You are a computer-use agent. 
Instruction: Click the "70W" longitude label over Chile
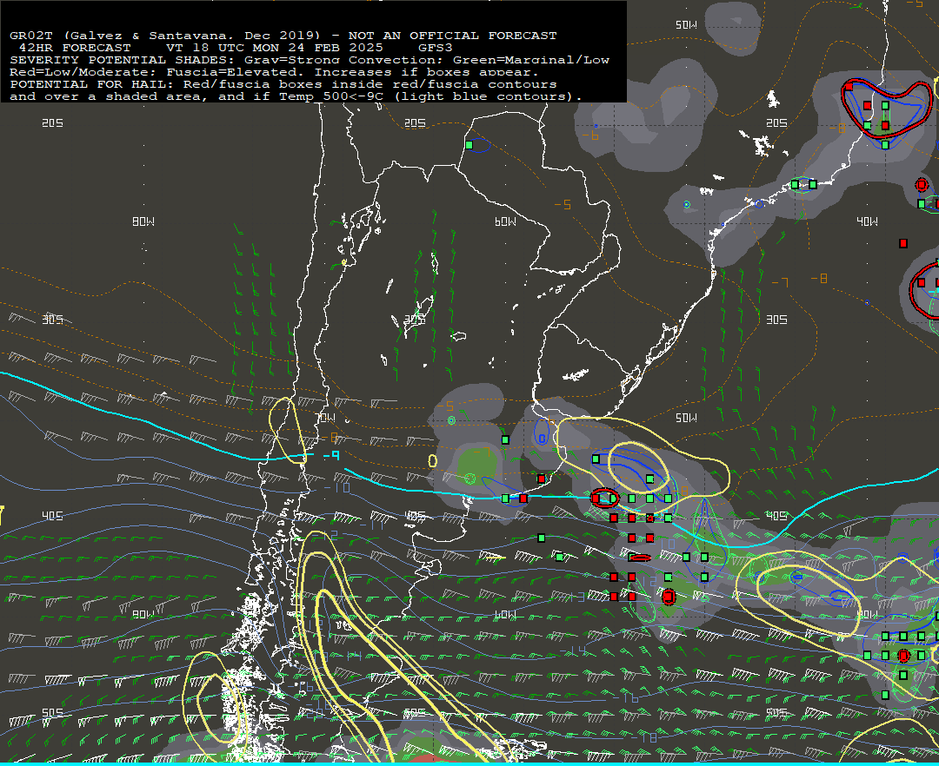(x=325, y=418)
